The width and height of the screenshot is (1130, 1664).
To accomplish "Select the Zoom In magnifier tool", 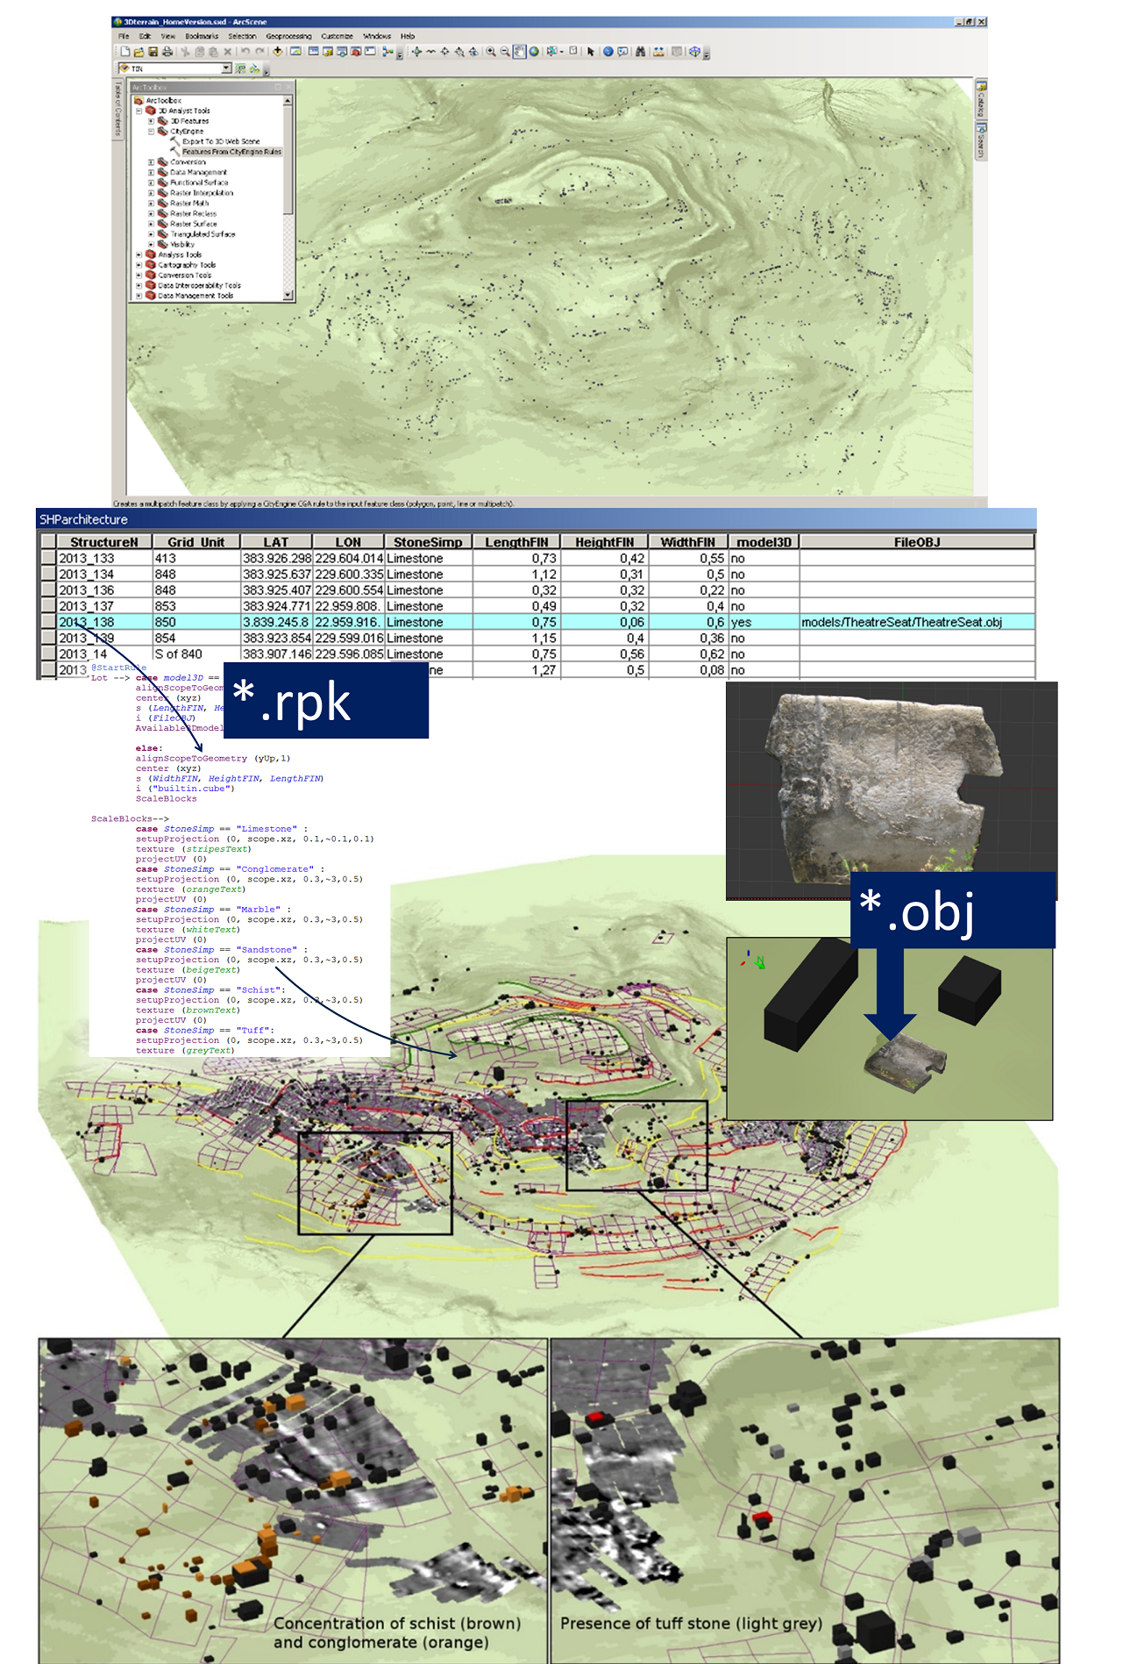I will click(x=491, y=52).
